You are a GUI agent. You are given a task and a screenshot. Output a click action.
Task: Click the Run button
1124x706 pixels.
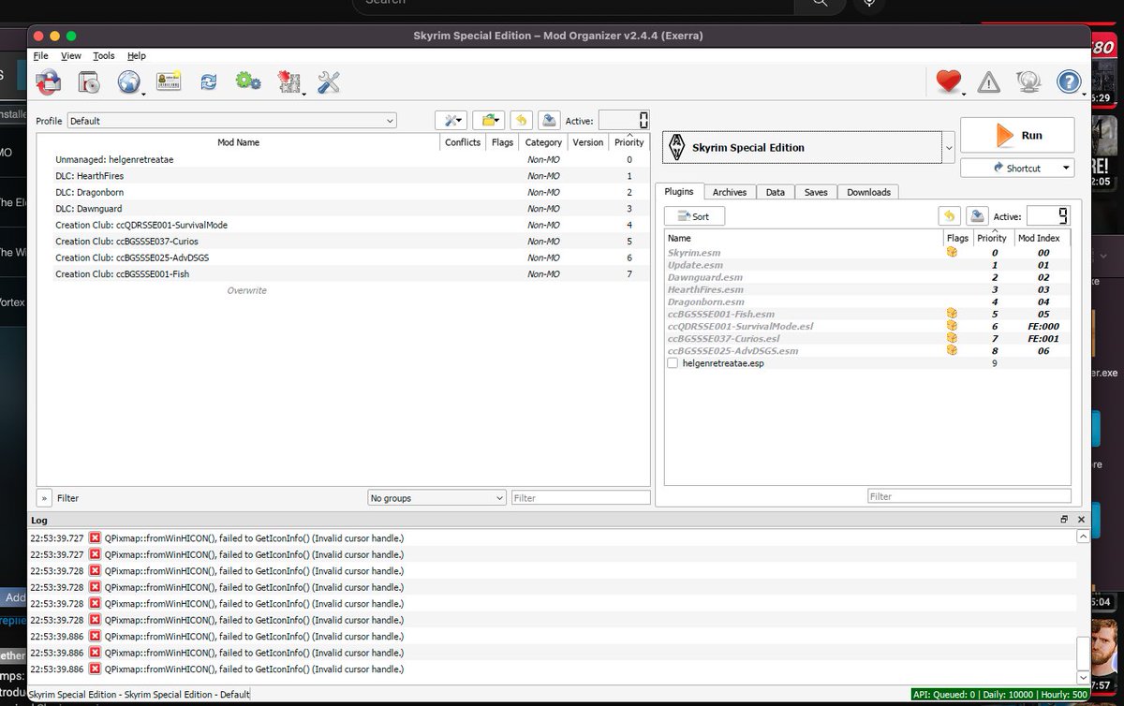coord(1017,135)
